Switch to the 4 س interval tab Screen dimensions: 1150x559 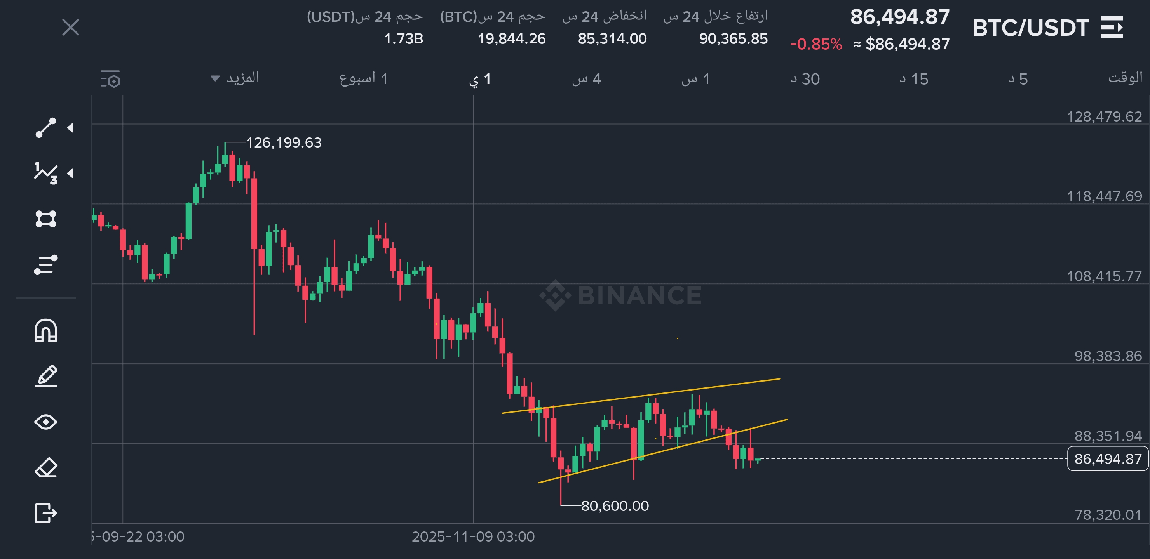[x=587, y=79]
